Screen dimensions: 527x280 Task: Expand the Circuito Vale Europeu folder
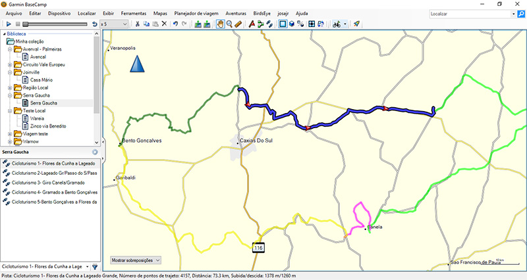tap(9, 64)
